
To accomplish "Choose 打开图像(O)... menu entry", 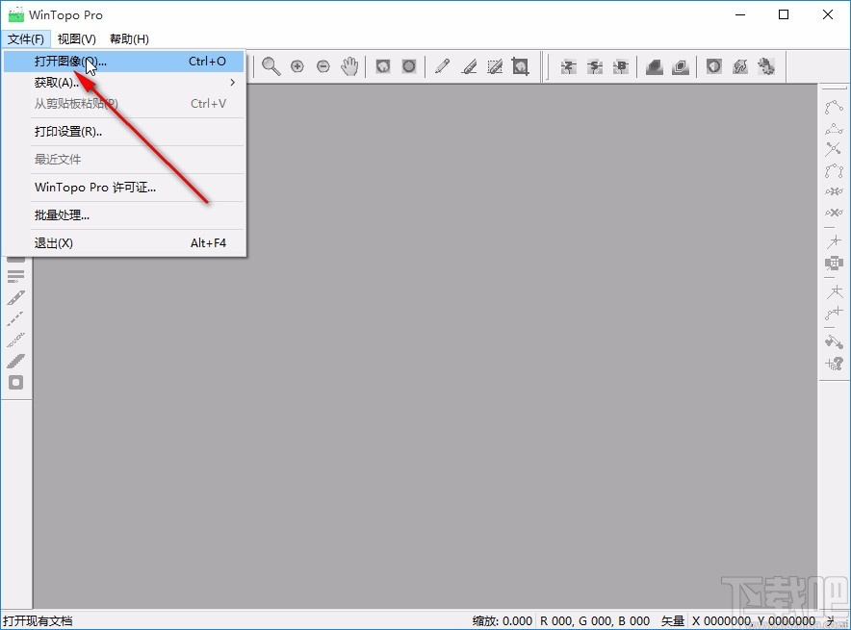I will click(x=124, y=62).
